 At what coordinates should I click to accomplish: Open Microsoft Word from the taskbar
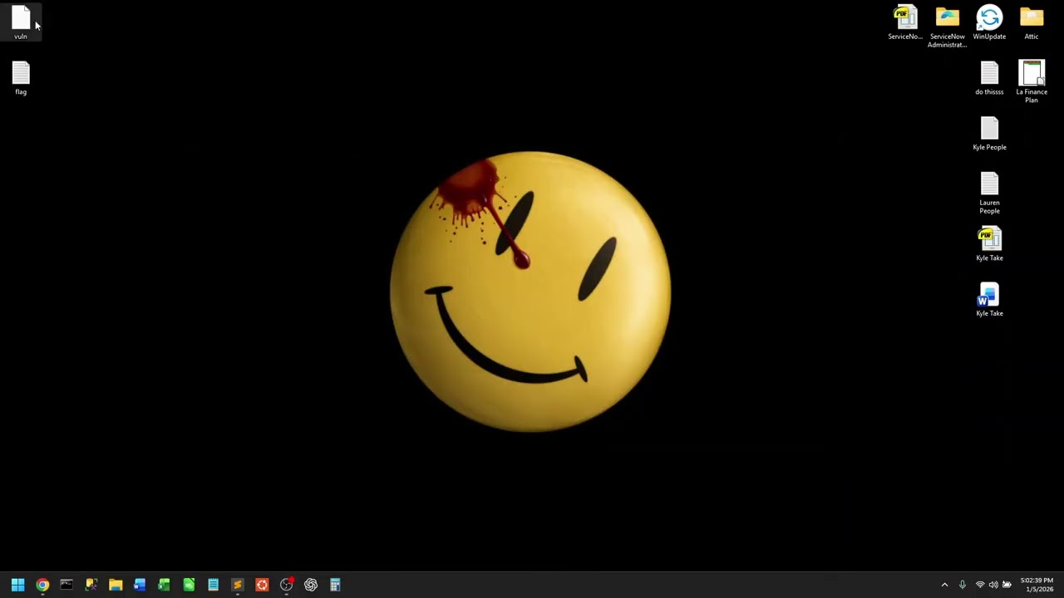coord(140,585)
